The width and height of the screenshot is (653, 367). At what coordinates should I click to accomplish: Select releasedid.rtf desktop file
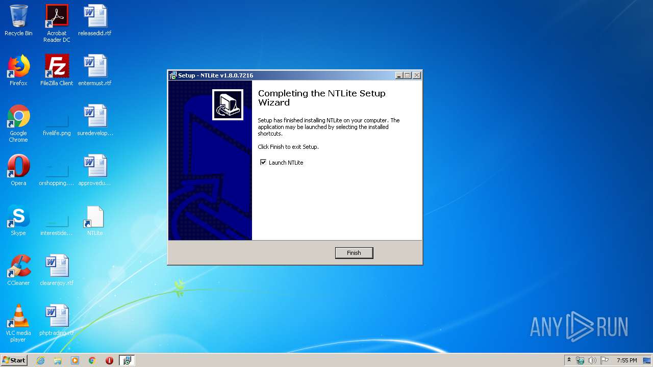pos(95,21)
